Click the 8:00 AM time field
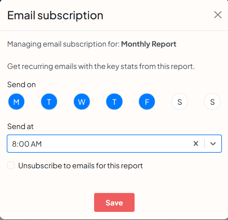Image resolution: width=228 pixels, height=220 pixels. point(98,144)
